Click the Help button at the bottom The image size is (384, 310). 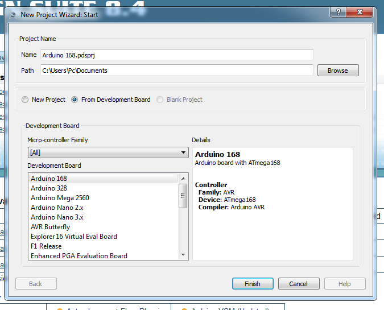pyautogui.click(x=345, y=284)
